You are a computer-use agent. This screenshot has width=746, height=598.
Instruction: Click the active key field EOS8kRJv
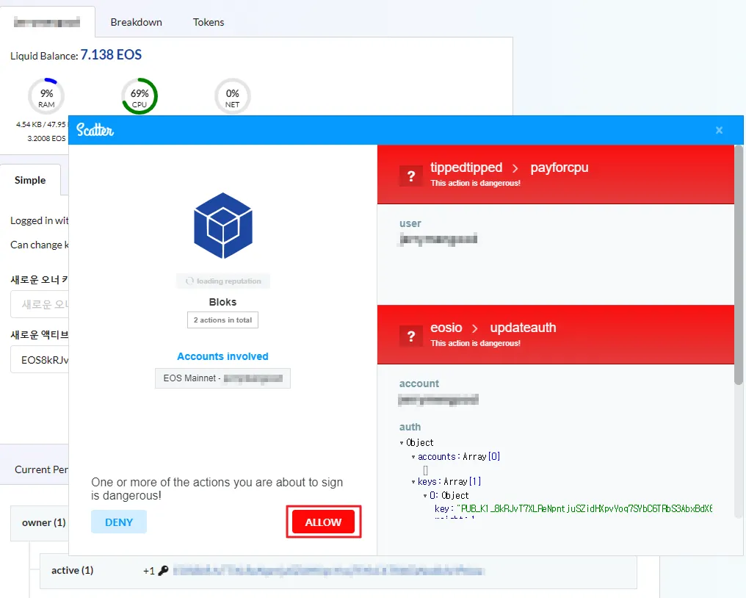tap(40, 359)
